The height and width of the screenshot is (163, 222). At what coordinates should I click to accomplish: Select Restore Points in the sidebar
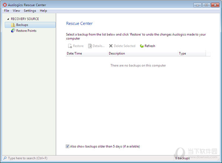(x=26, y=31)
